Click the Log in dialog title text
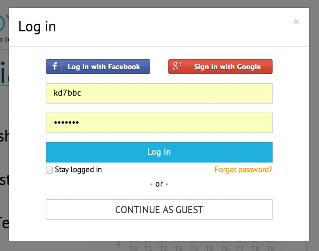 click(37, 26)
